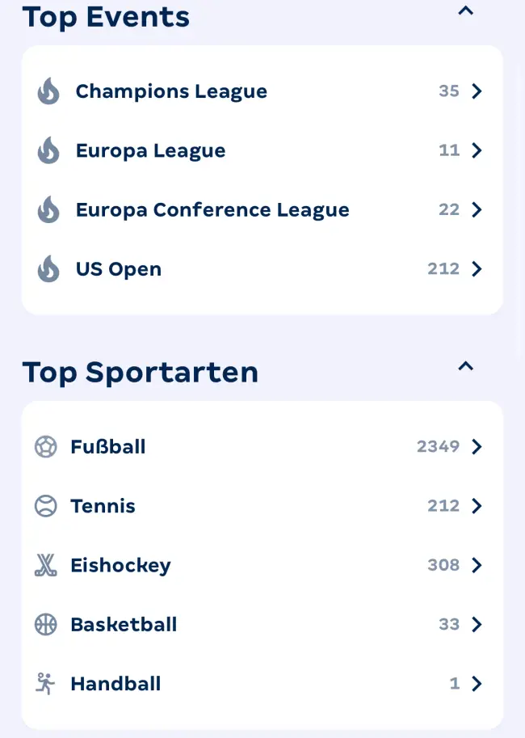Click the Handball player icon
This screenshot has width=525, height=738.
(46, 684)
